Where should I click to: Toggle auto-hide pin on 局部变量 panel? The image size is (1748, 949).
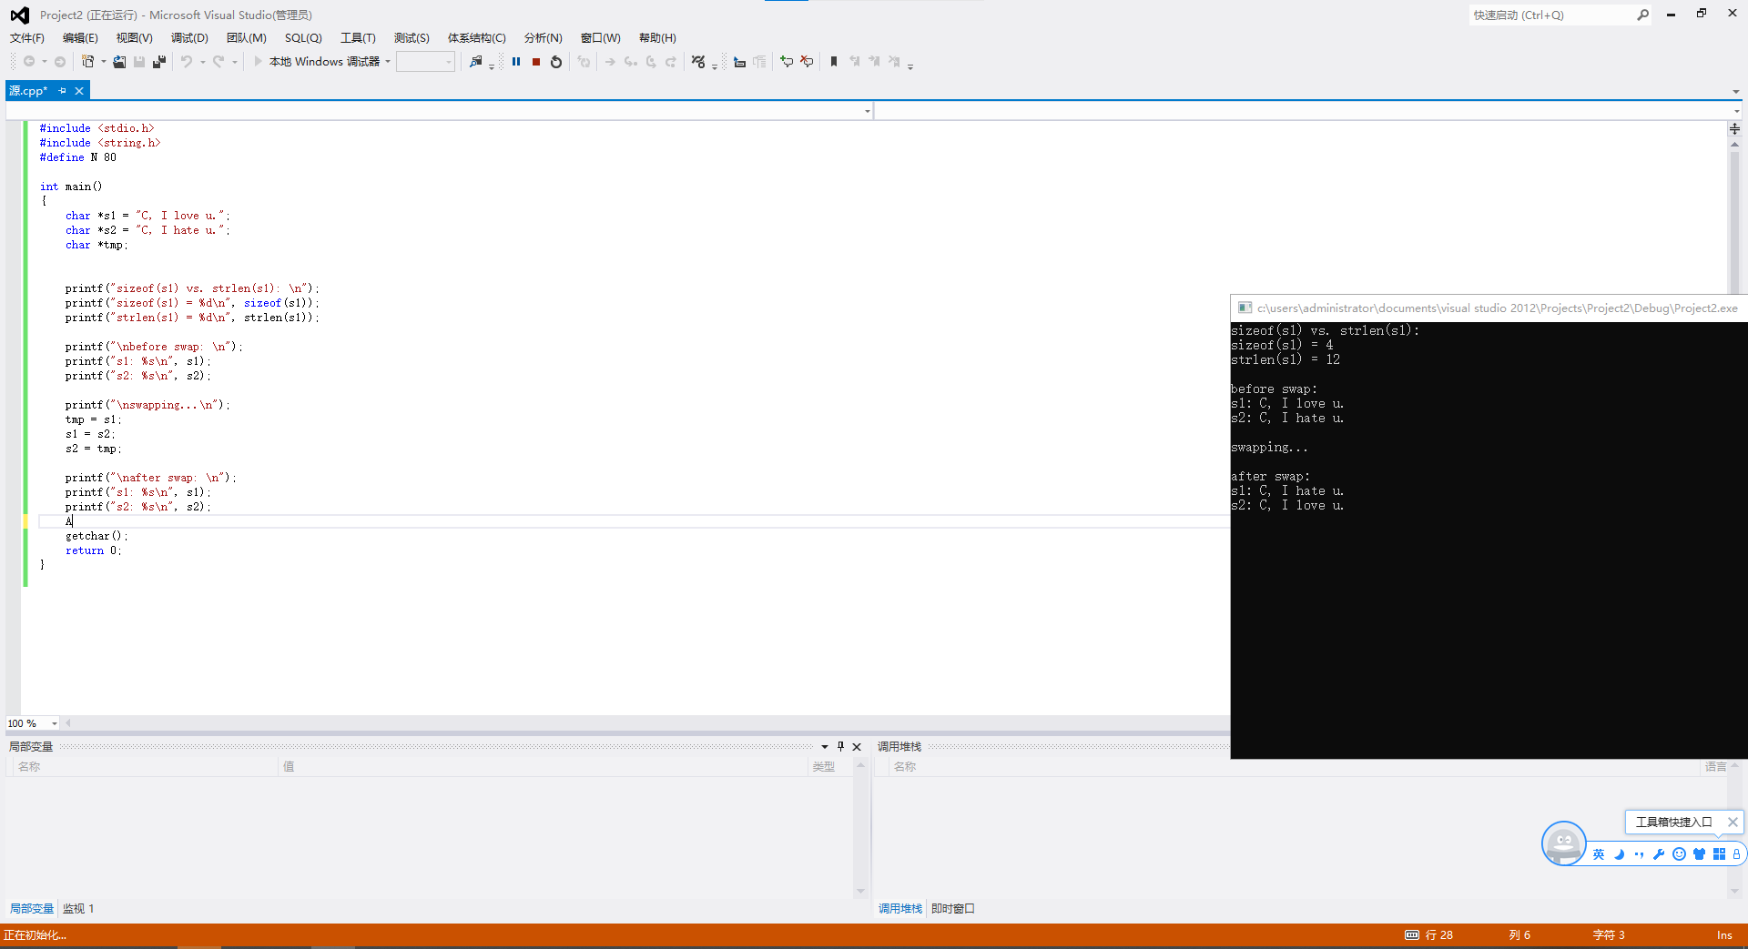(x=840, y=746)
